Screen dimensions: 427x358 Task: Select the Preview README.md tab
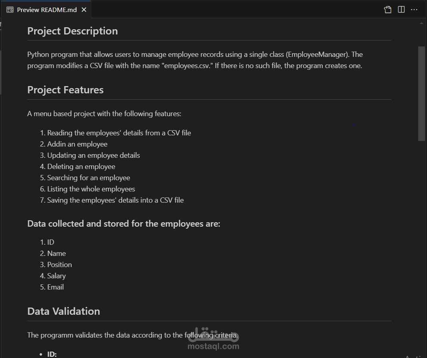click(46, 10)
